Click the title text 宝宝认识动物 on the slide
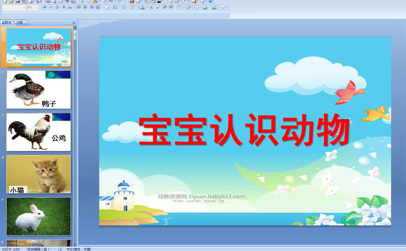Image resolution: width=406 pixels, height=251 pixels. tap(244, 129)
